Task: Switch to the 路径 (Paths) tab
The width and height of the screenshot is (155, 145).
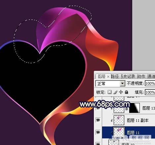Action: 115,76
